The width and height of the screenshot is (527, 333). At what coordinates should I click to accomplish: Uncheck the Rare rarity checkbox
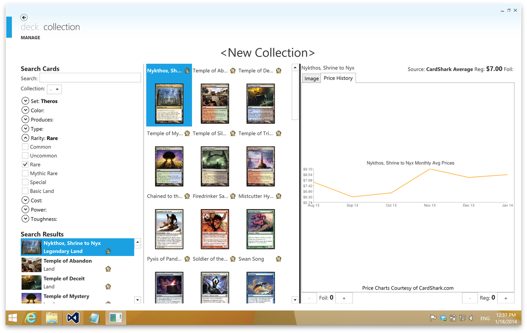click(x=25, y=164)
